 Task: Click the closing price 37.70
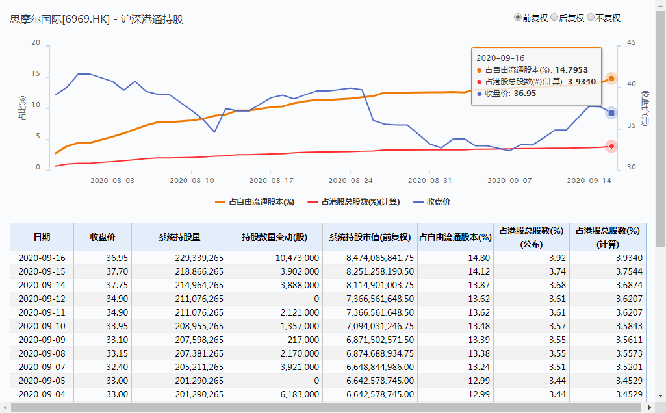coord(117,271)
